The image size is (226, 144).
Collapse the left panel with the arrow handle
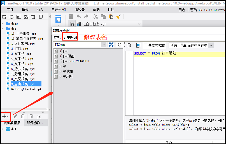point(50,16)
